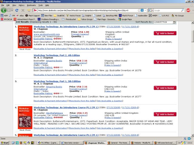Add result 4 Alexthefatdawg book to basket
This screenshot has height=145, width=194.
point(165,114)
